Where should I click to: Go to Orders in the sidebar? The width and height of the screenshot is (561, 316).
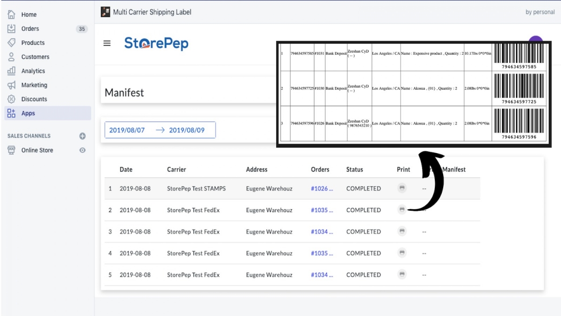(x=30, y=29)
